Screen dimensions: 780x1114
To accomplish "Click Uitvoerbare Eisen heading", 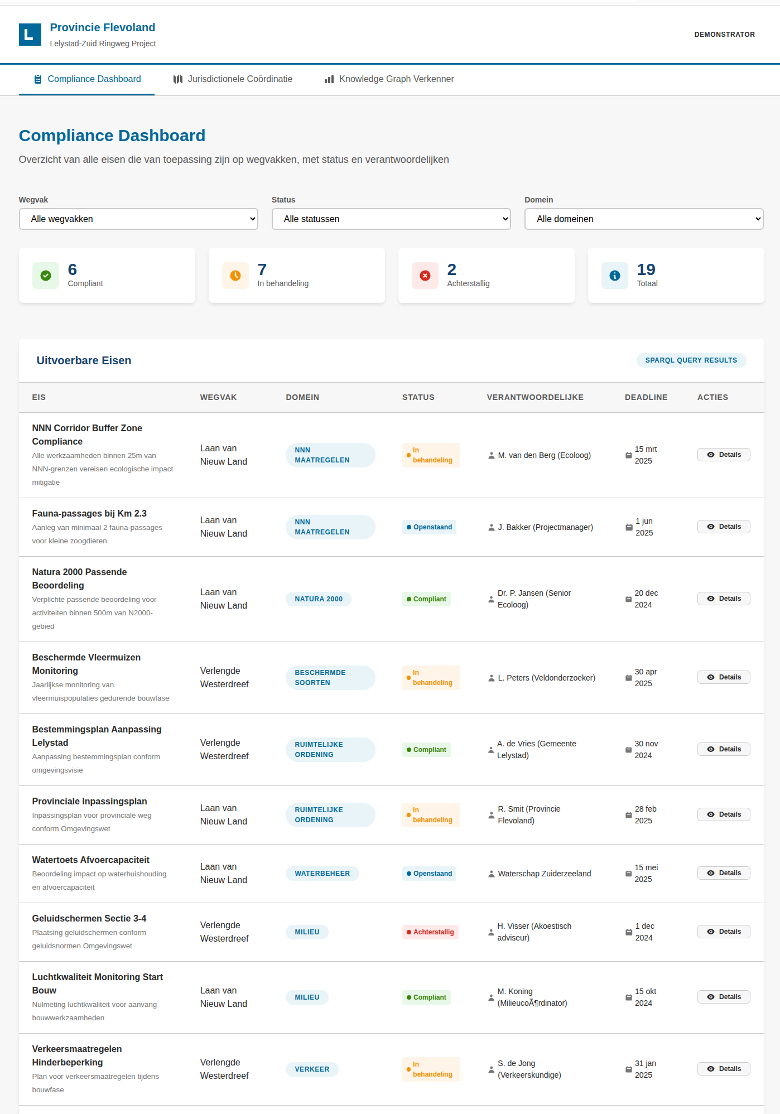I will [x=84, y=361].
